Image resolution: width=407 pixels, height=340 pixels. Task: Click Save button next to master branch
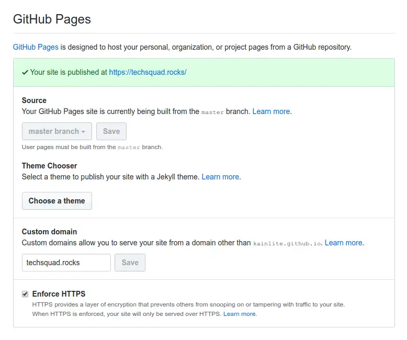tap(111, 131)
